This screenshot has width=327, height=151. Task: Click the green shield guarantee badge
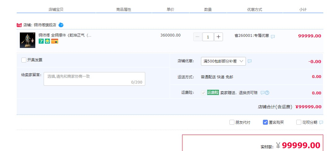point(47,41)
